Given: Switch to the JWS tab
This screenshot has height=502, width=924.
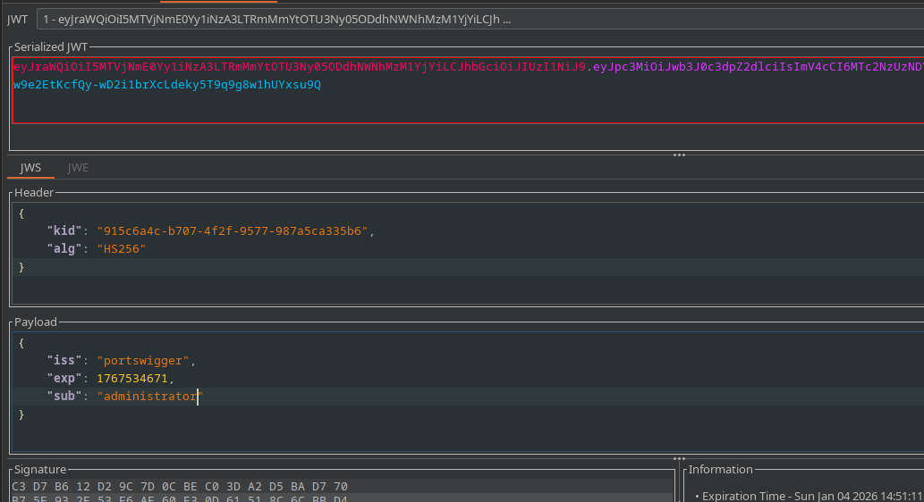Looking at the screenshot, I should [31, 167].
